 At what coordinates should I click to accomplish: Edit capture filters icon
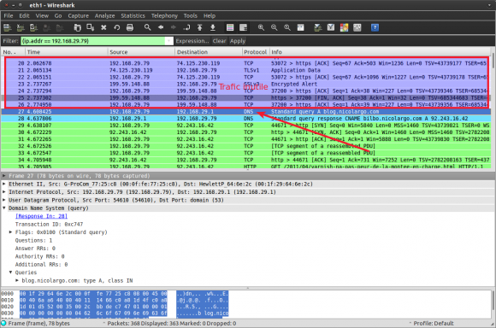(318, 28)
